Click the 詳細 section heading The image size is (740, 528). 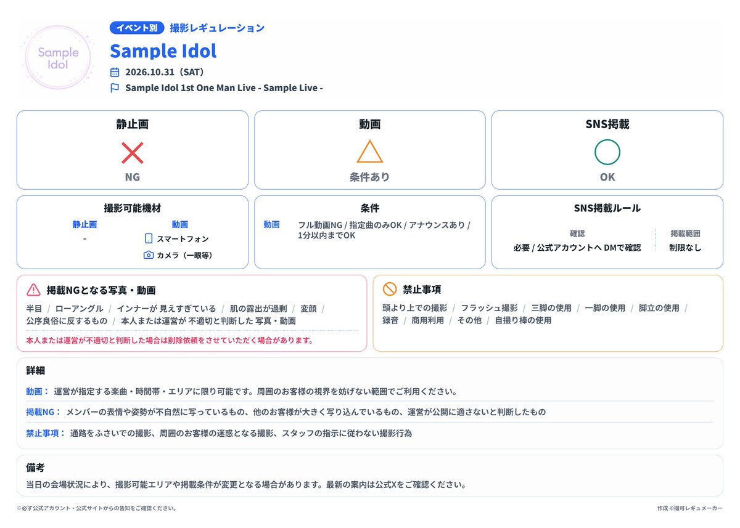pos(35,370)
